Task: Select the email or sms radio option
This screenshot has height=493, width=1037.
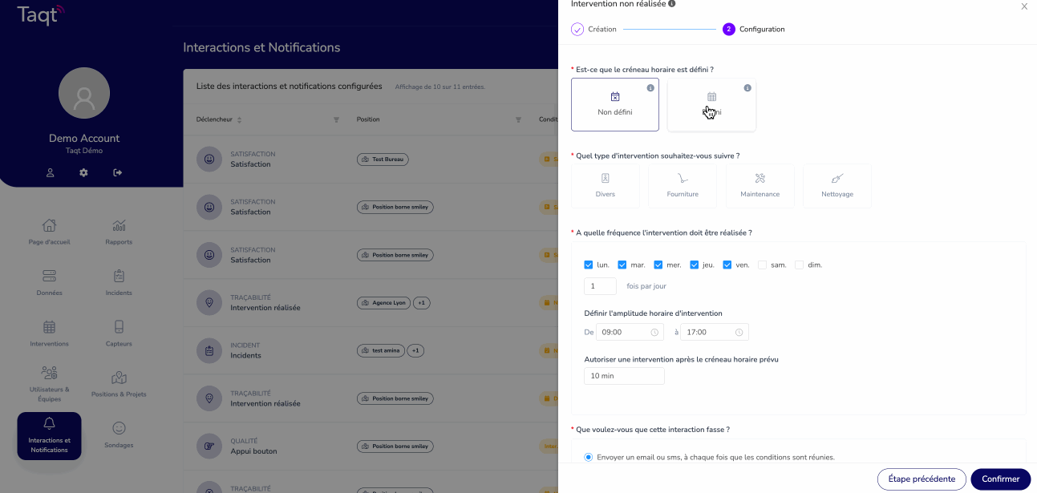Action: tap(589, 457)
